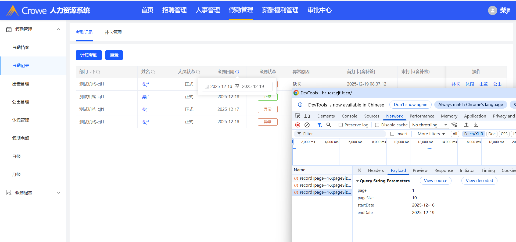Image resolution: width=516 pixels, height=242 pixels.
Task: Expand the More filters dropdown
Action: [431, 134]
